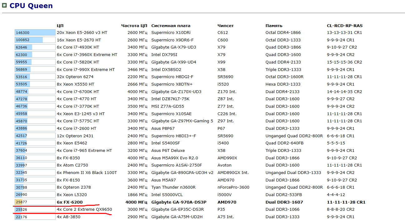The height and width of the screenshot is (221, 405).
Task: Select the bold 6x FX-6200 entry
Action: tap(70, 202)
